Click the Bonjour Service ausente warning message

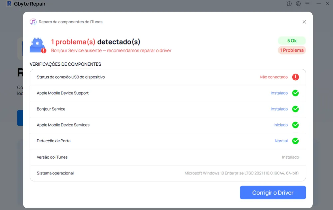click(x=111, y=50)
